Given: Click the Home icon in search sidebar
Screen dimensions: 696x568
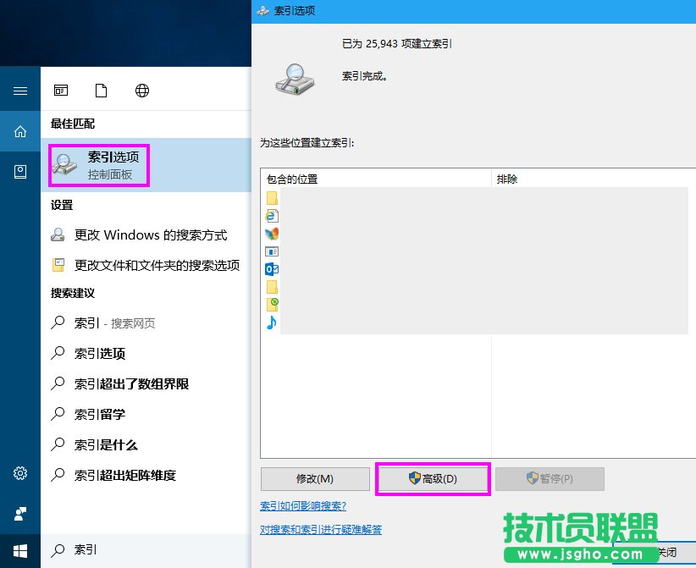Looking at the screenshot, I should point(19,131).
